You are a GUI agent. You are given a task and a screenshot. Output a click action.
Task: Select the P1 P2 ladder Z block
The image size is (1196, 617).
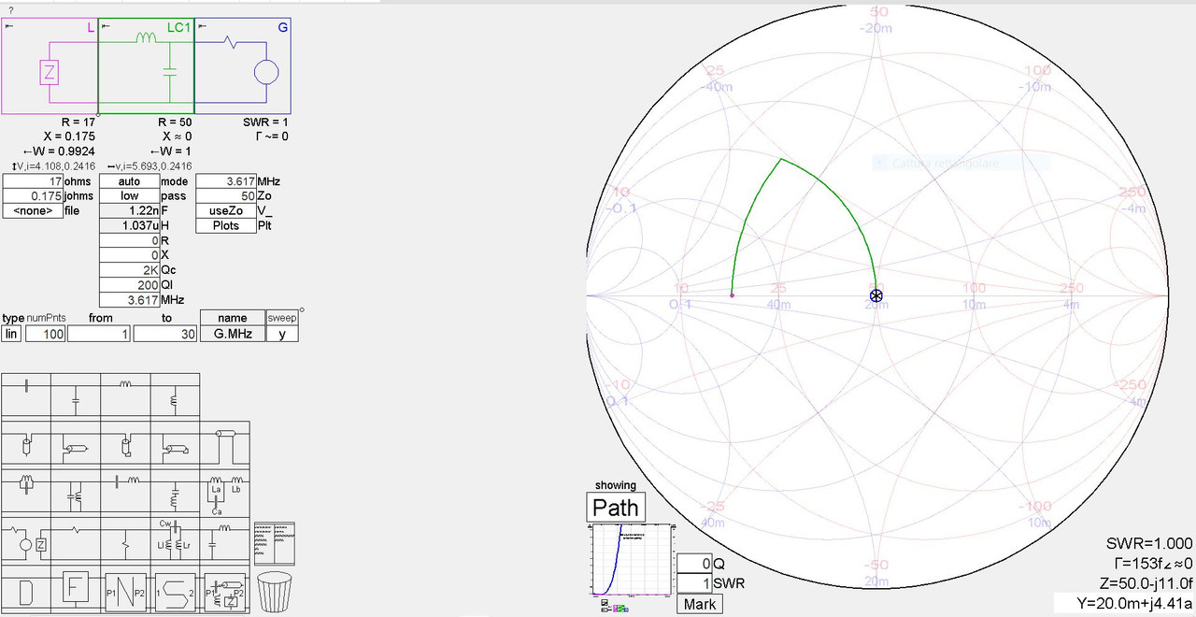pyautogui.click(x=225, y=592)
